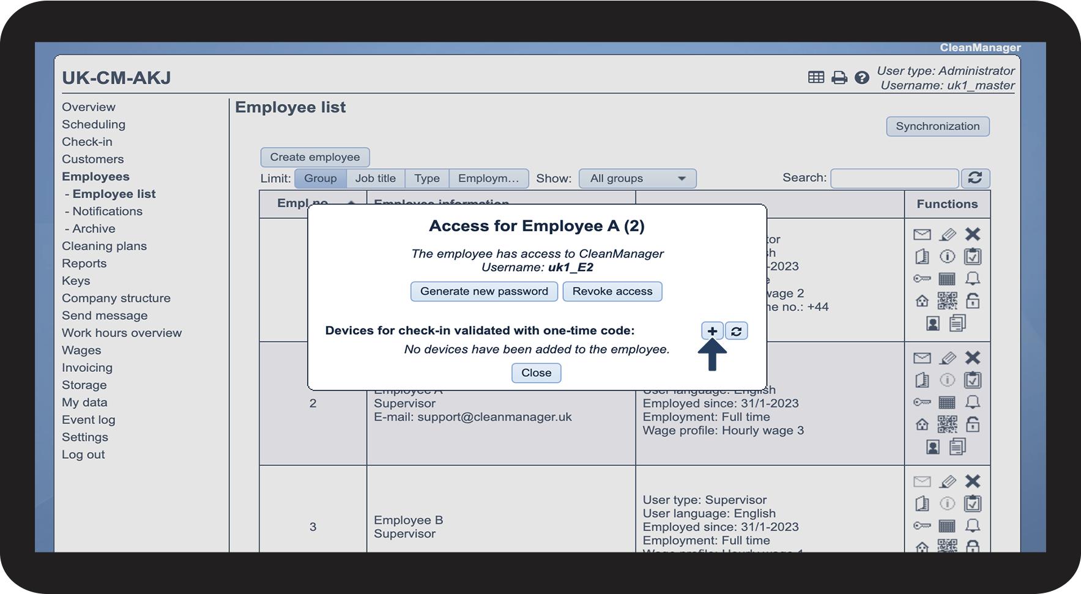Open the clipboard checklist icon in Employee A row 2

click(x=973, y=380)
